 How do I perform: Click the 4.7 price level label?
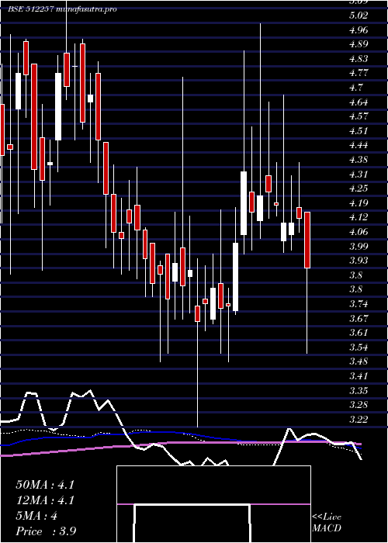356,87
